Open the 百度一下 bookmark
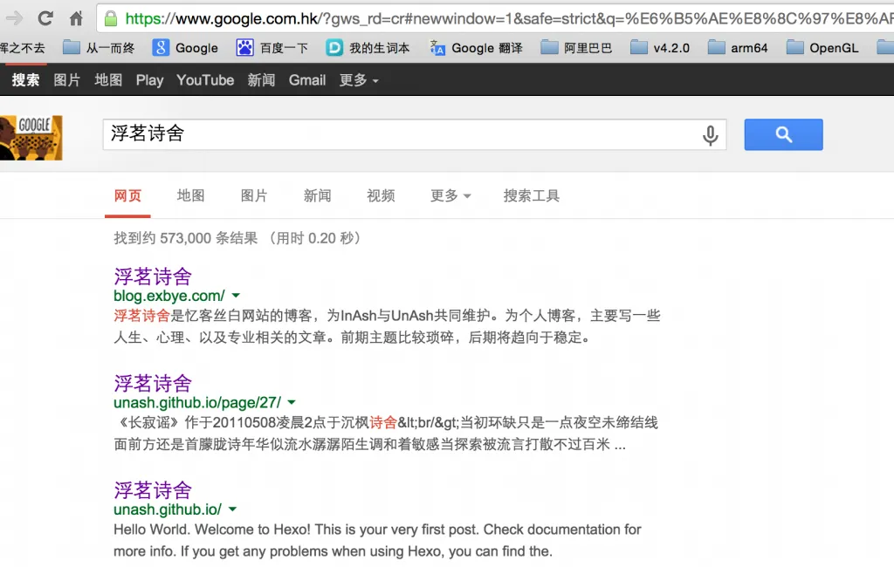 click(x=272, y=47)
